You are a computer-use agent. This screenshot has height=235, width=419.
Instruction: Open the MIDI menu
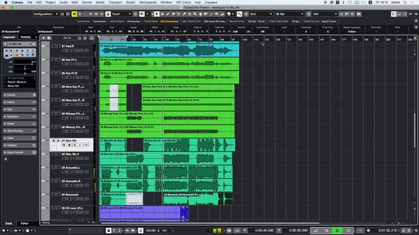pos(75,3)
